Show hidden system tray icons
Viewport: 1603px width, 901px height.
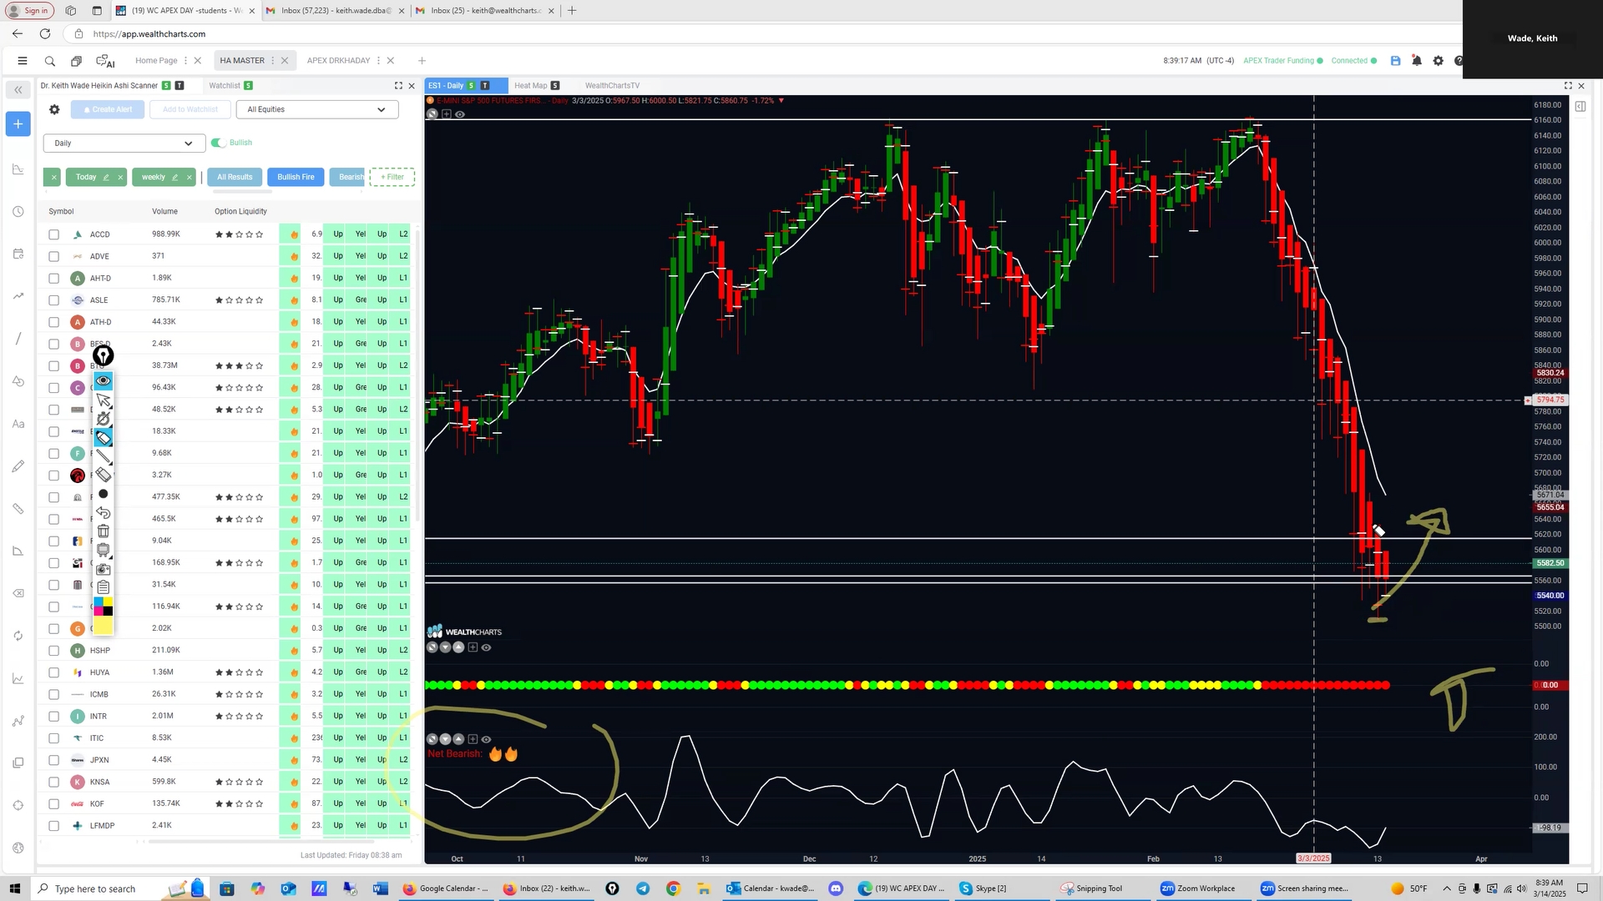click(x=1447, y=888)
